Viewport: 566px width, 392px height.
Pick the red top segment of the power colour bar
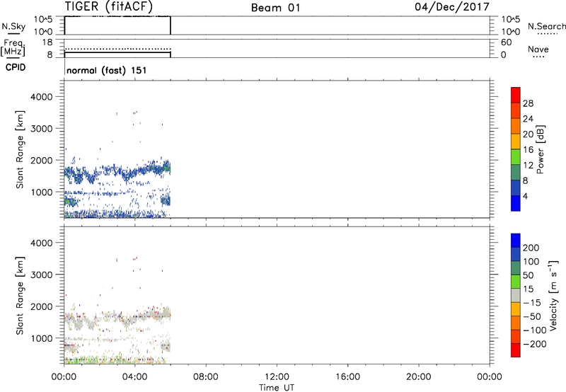[516, 96]
